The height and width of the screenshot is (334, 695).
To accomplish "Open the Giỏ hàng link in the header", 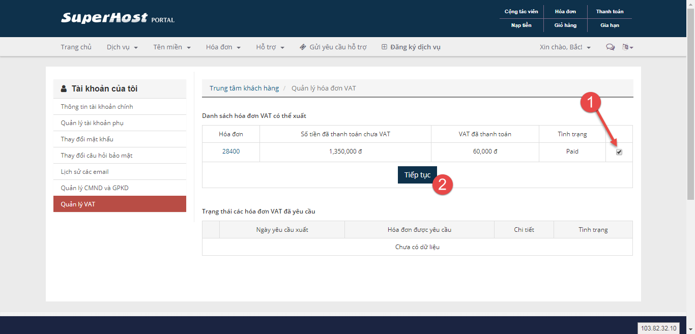I will pos(565,25).
